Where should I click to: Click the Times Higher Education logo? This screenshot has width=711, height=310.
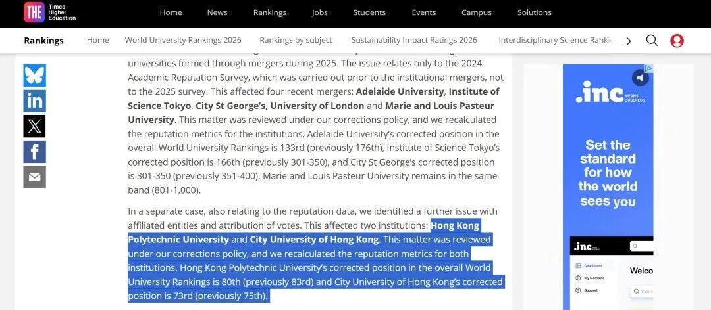pyautogui.click(x=50, y=12)
